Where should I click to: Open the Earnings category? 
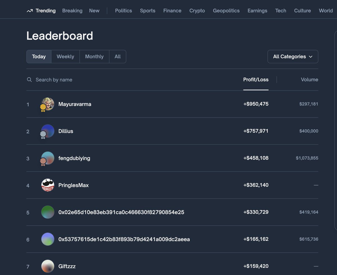258,11
